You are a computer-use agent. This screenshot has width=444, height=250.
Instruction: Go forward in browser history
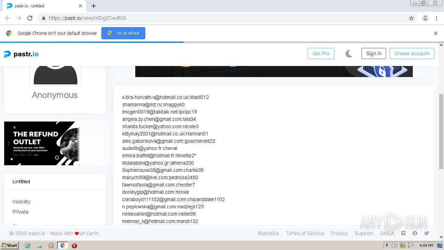(19, 18)
